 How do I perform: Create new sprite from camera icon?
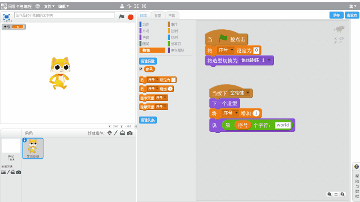coord(130,133)
